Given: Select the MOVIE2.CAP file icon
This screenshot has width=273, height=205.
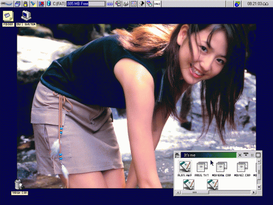Looking at the screenshot, I should coord(242,169).
